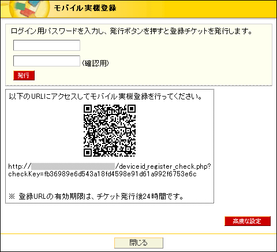Select the checkKey=fb36989e... text line
This screenshot has height=252, width=277.
102,174
